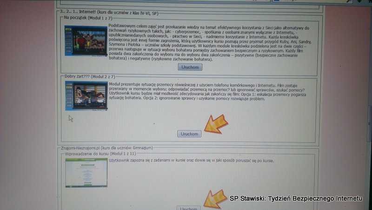
Task: Click Uruchom button under Na początek module
Action: tap(190, 67)
